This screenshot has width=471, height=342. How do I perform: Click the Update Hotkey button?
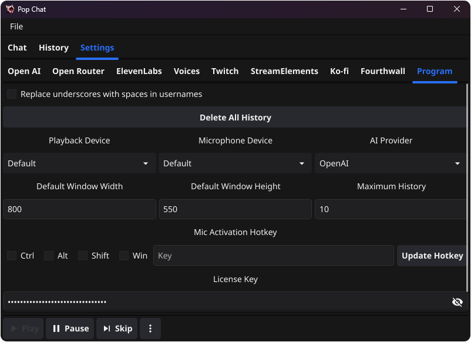[x=432, y=256]
